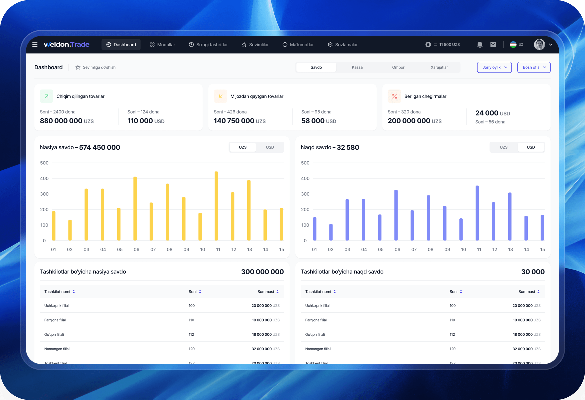Switch Nasiya savdo chart to USD
Viewport: 585px width, 400px height.
tap(269, 147)
